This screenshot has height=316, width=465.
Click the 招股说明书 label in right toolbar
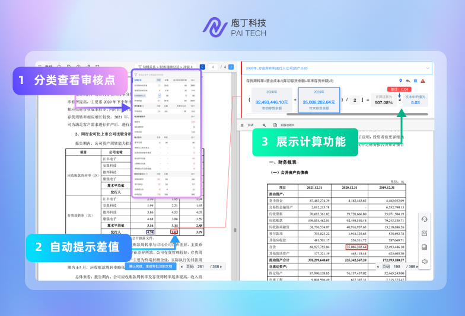287,125
